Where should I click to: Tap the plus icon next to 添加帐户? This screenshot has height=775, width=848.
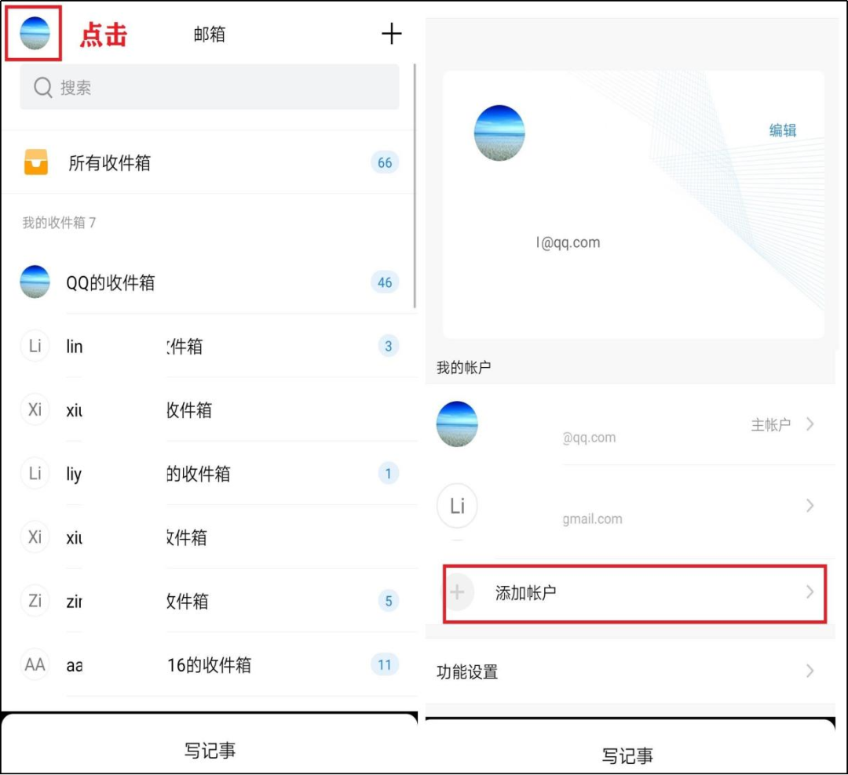tap(458, 594)
